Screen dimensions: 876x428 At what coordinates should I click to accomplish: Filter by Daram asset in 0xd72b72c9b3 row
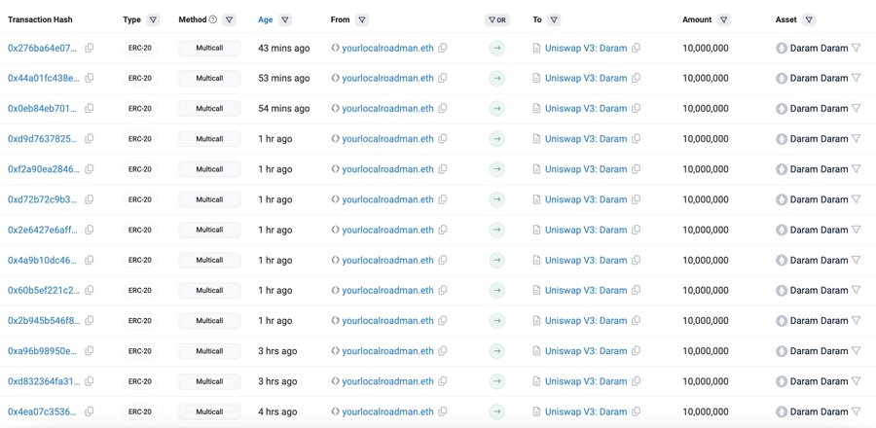[x=856, y=199]
